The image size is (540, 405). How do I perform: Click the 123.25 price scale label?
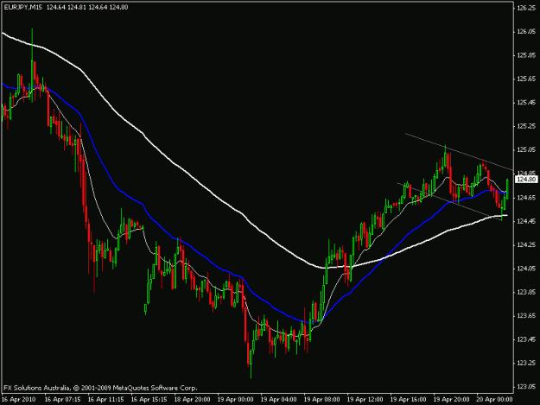click(x=526, y=364)
